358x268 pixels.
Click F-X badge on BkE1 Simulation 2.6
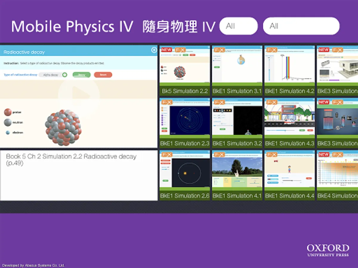pos(167,155)
